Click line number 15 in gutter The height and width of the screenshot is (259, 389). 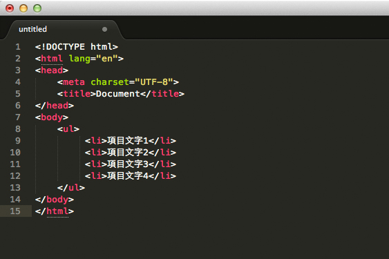15,211
